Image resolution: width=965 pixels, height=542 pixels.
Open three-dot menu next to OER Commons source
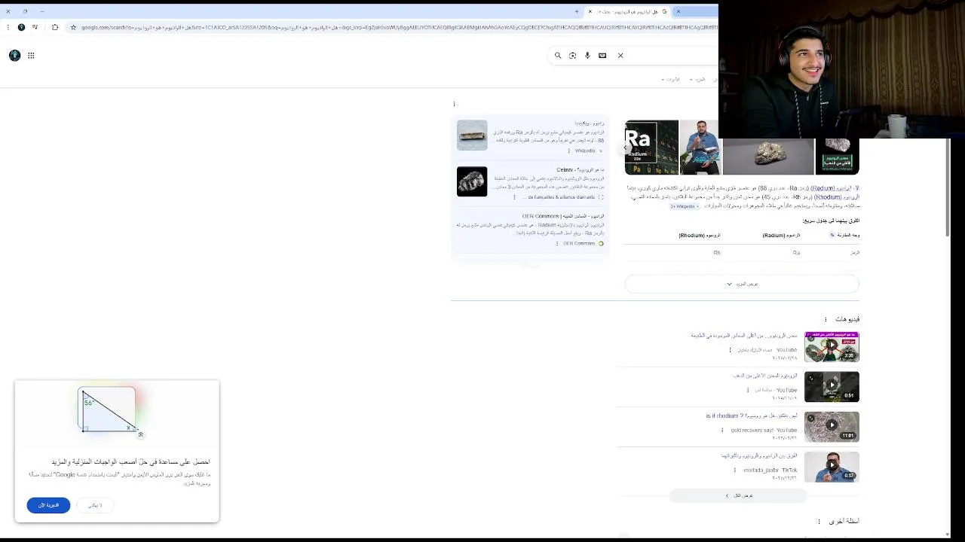point(557,243)
